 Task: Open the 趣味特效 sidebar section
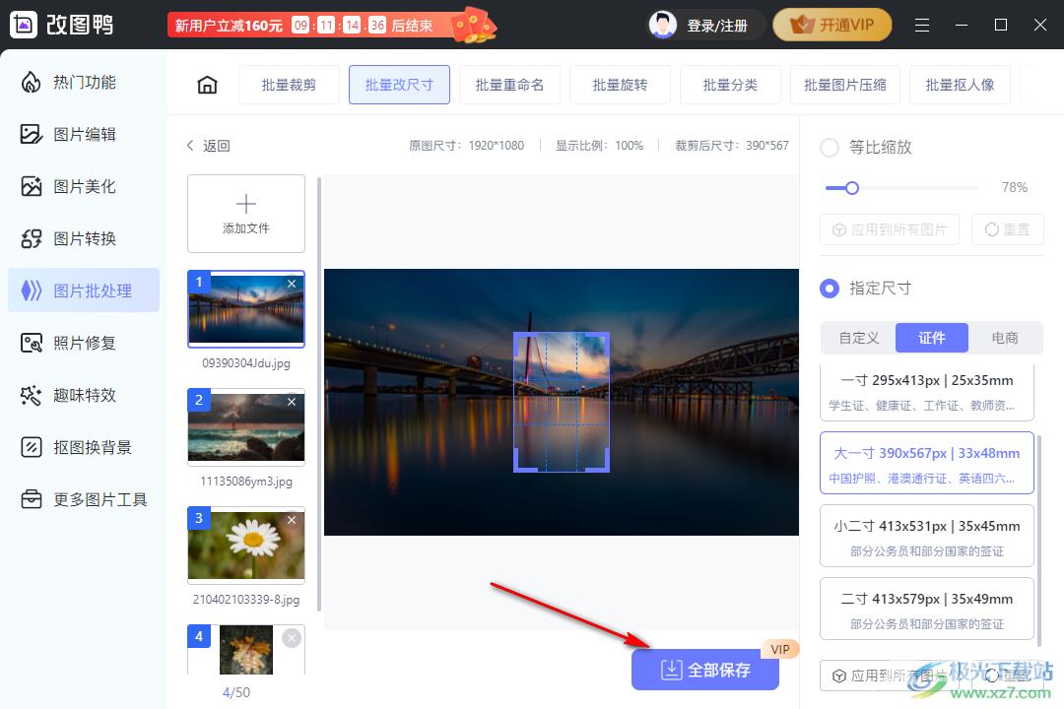[84, 395]
